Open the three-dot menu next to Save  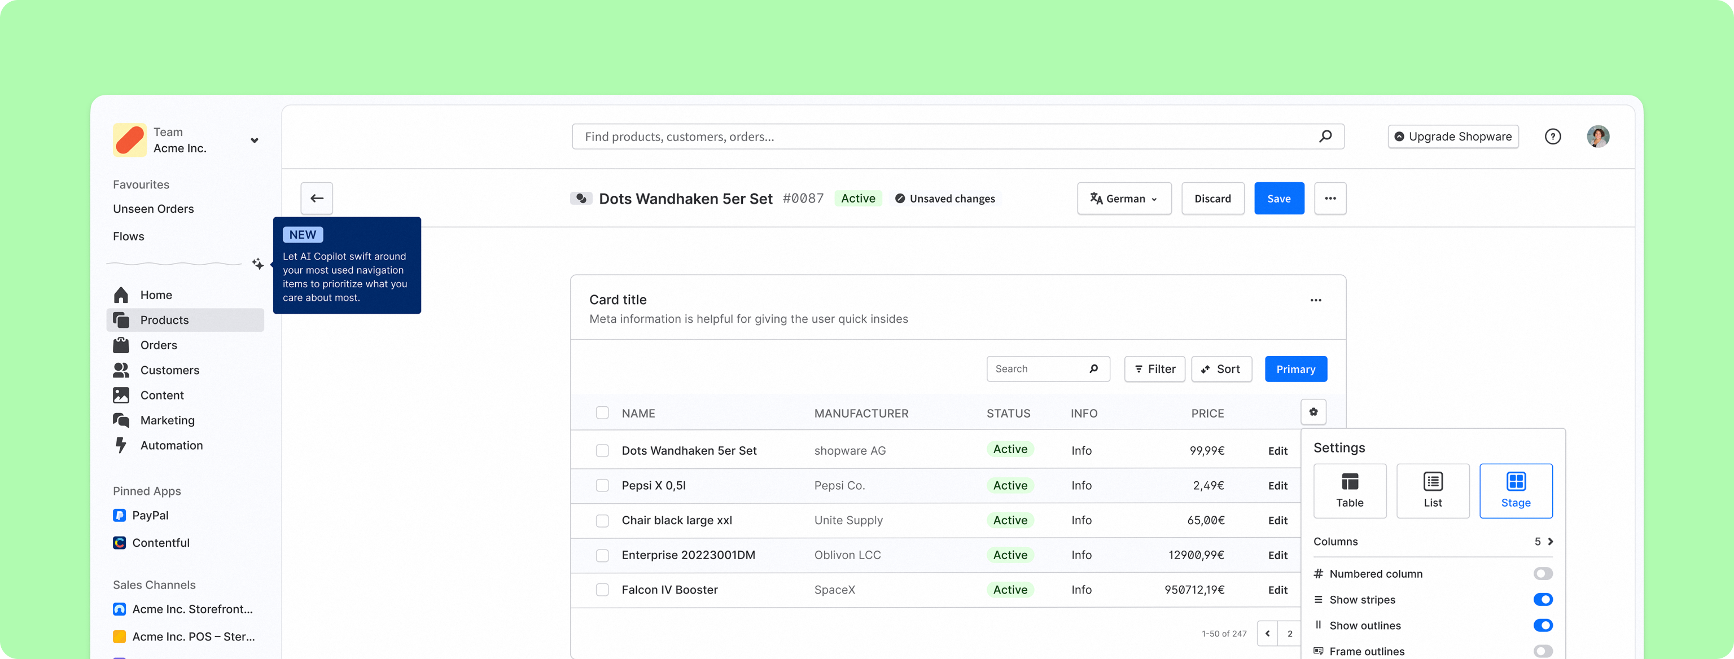(x=1329, y=198)
